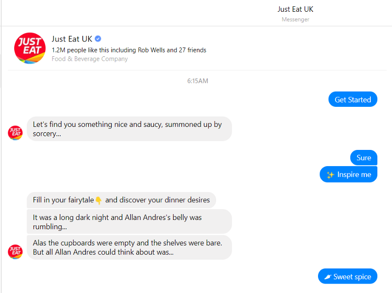Viewport: 392px width, 293px height.
Task: Click the Sure reply button
Action: tap(364, 157)
